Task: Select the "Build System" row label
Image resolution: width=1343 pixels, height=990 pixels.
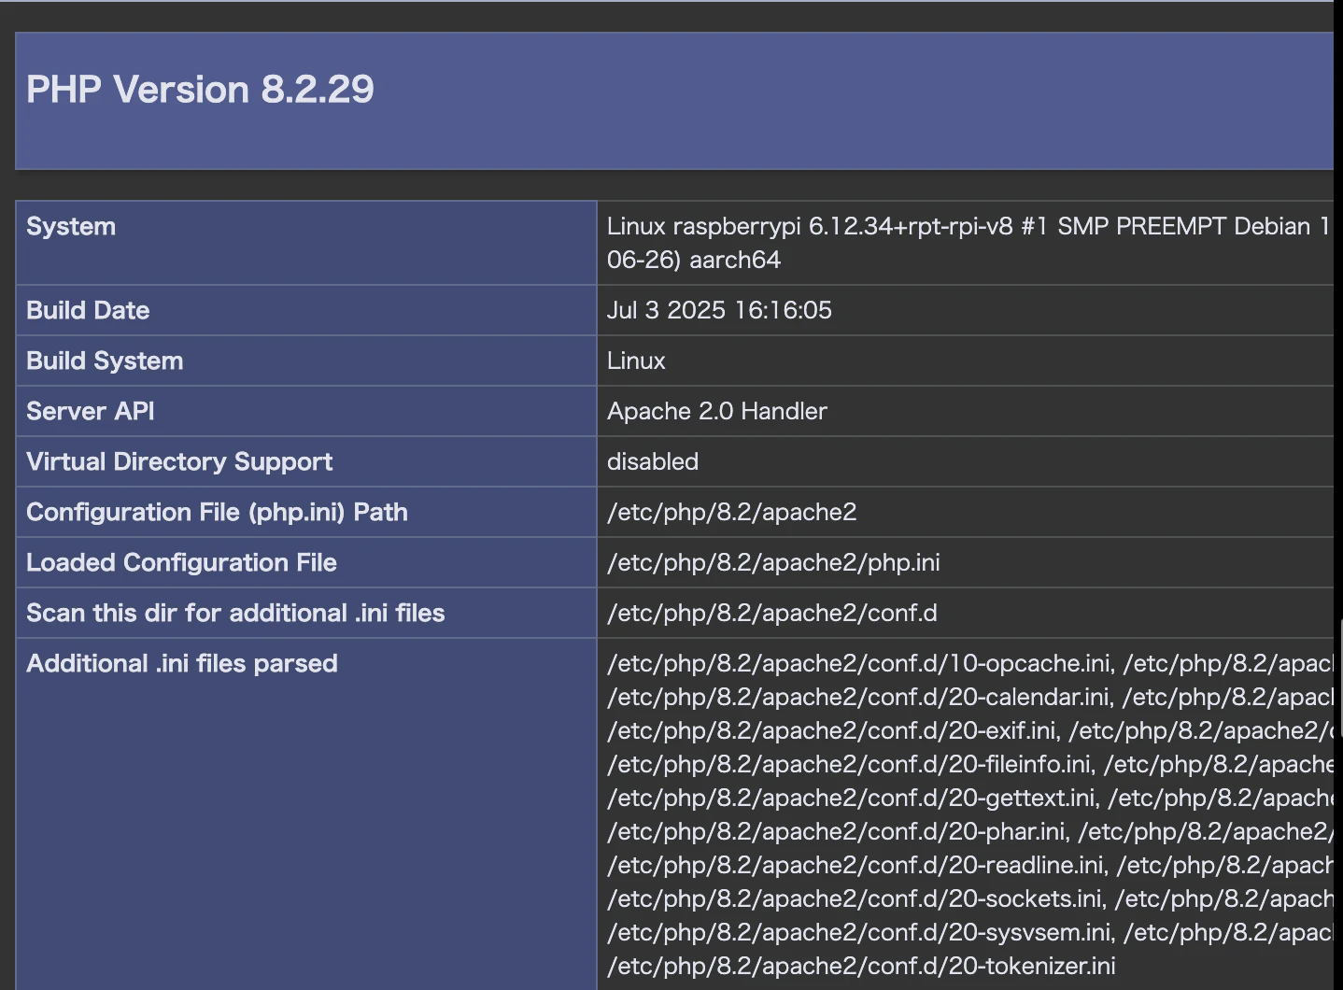Action: coord(105,361)
